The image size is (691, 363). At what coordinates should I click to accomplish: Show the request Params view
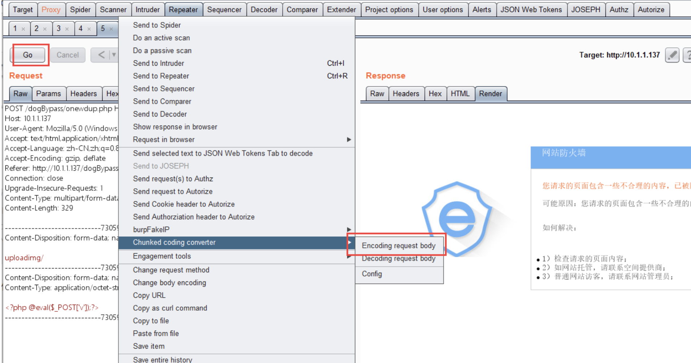pyautogui.click(x=48, y=94)
